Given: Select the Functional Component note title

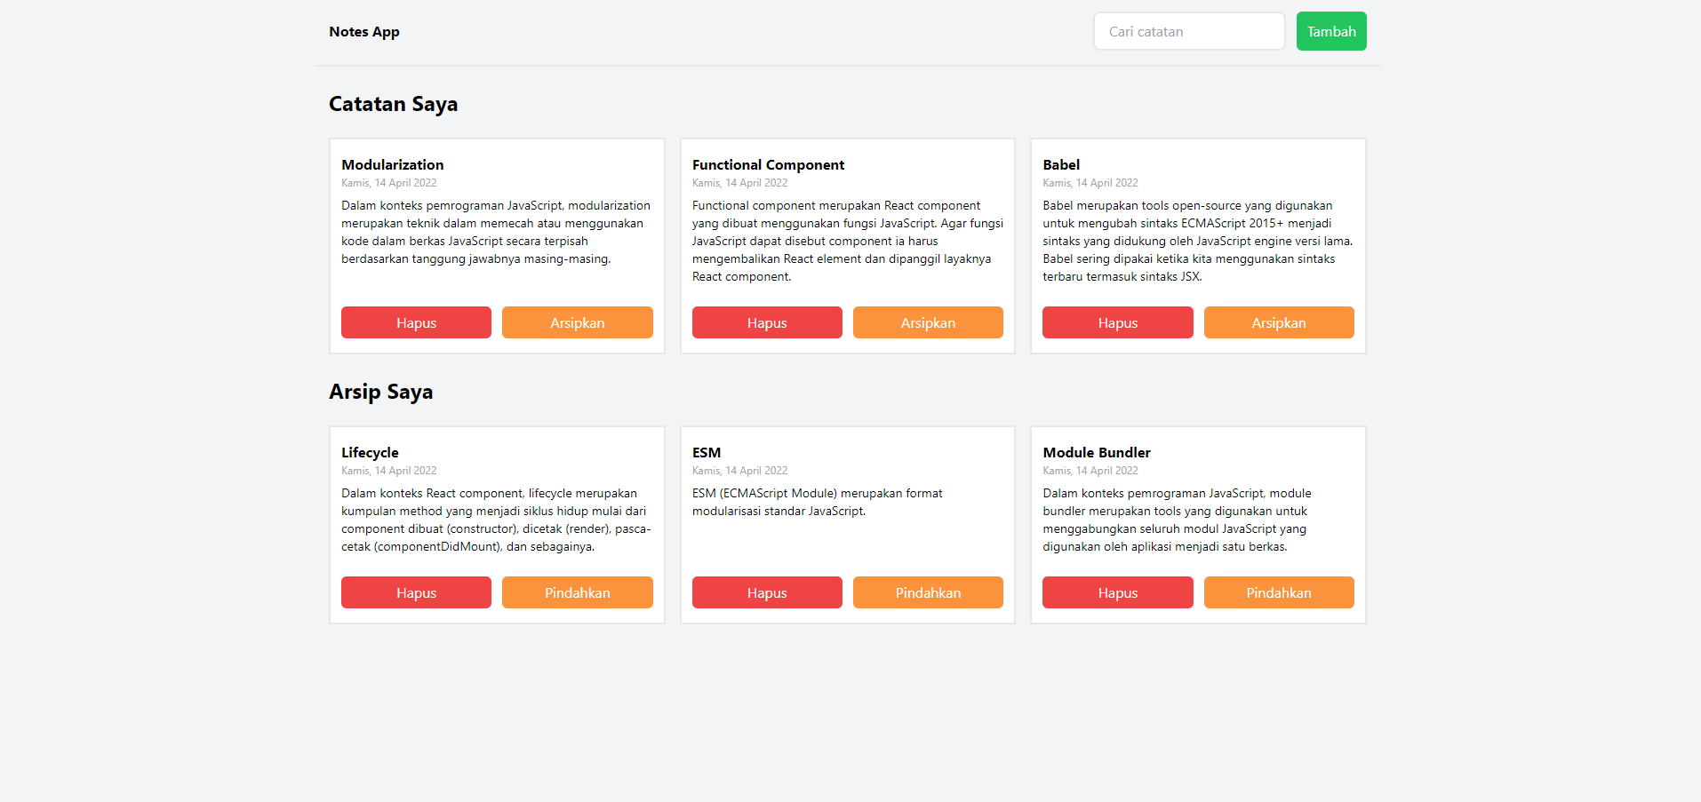Looking at the screenshot, I should pos(768,164).
